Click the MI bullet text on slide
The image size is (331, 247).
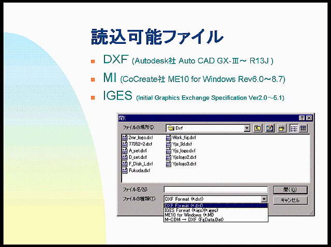tap(194, 78)
